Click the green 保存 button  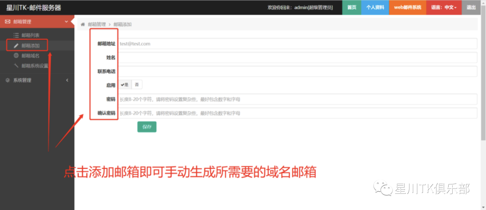[147, 127]
